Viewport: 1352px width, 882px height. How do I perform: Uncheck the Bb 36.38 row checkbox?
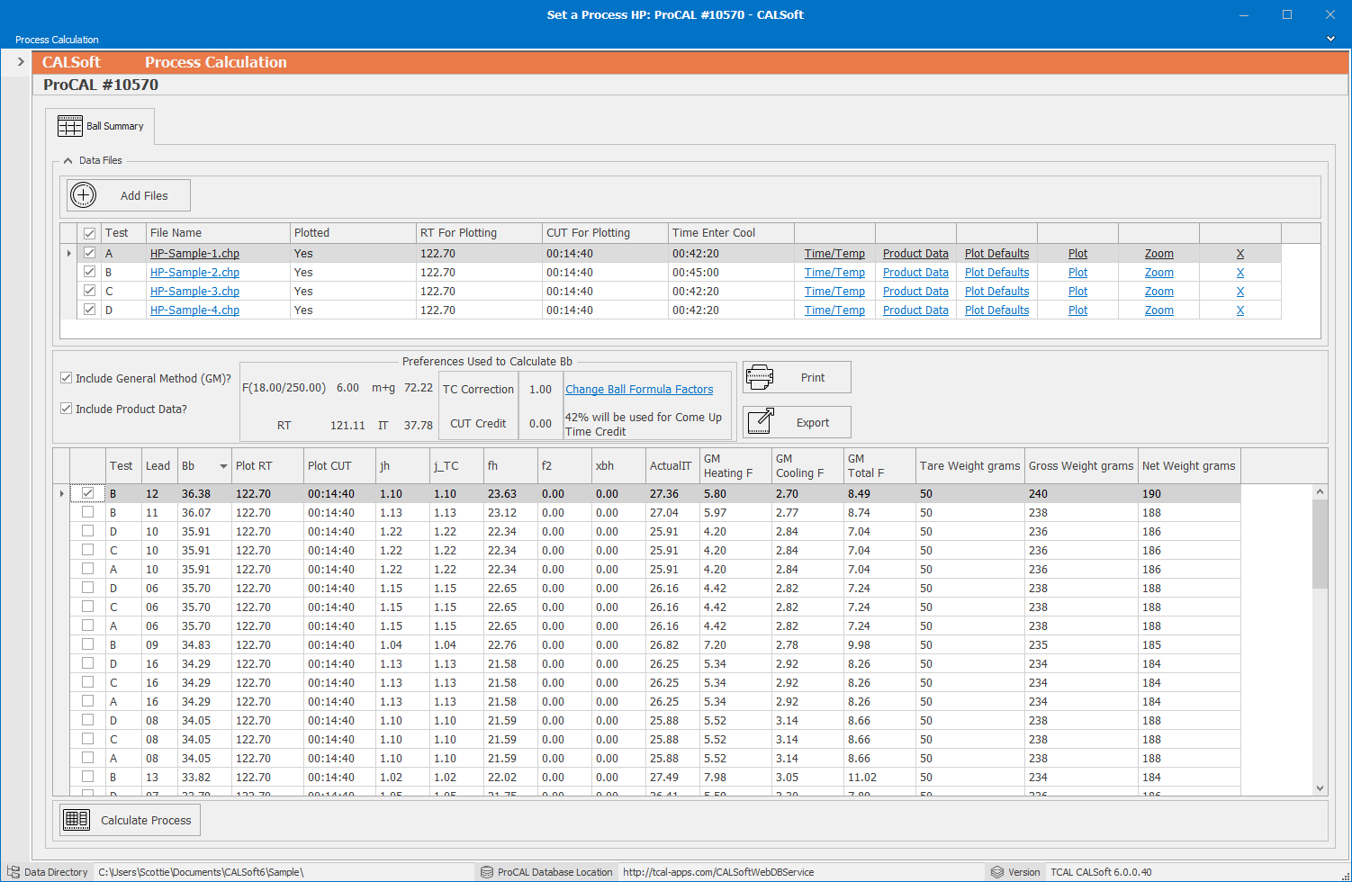click(x=87, y=493)
